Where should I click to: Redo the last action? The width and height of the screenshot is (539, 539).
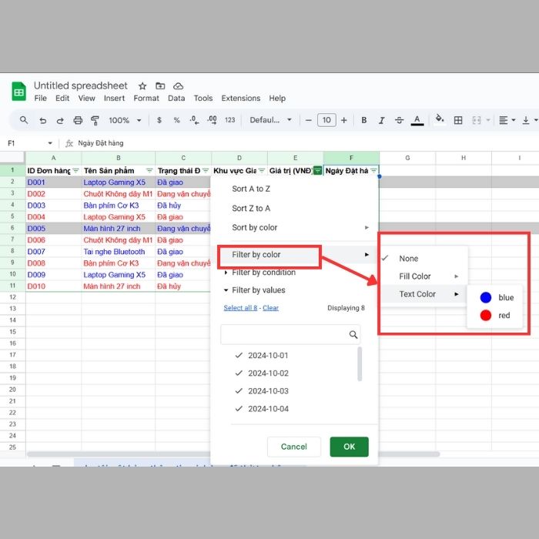point(60,120)
